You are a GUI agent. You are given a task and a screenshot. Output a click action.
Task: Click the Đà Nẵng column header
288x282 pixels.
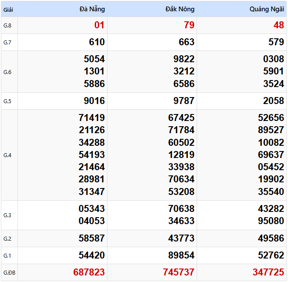click(x=92, y=9)
